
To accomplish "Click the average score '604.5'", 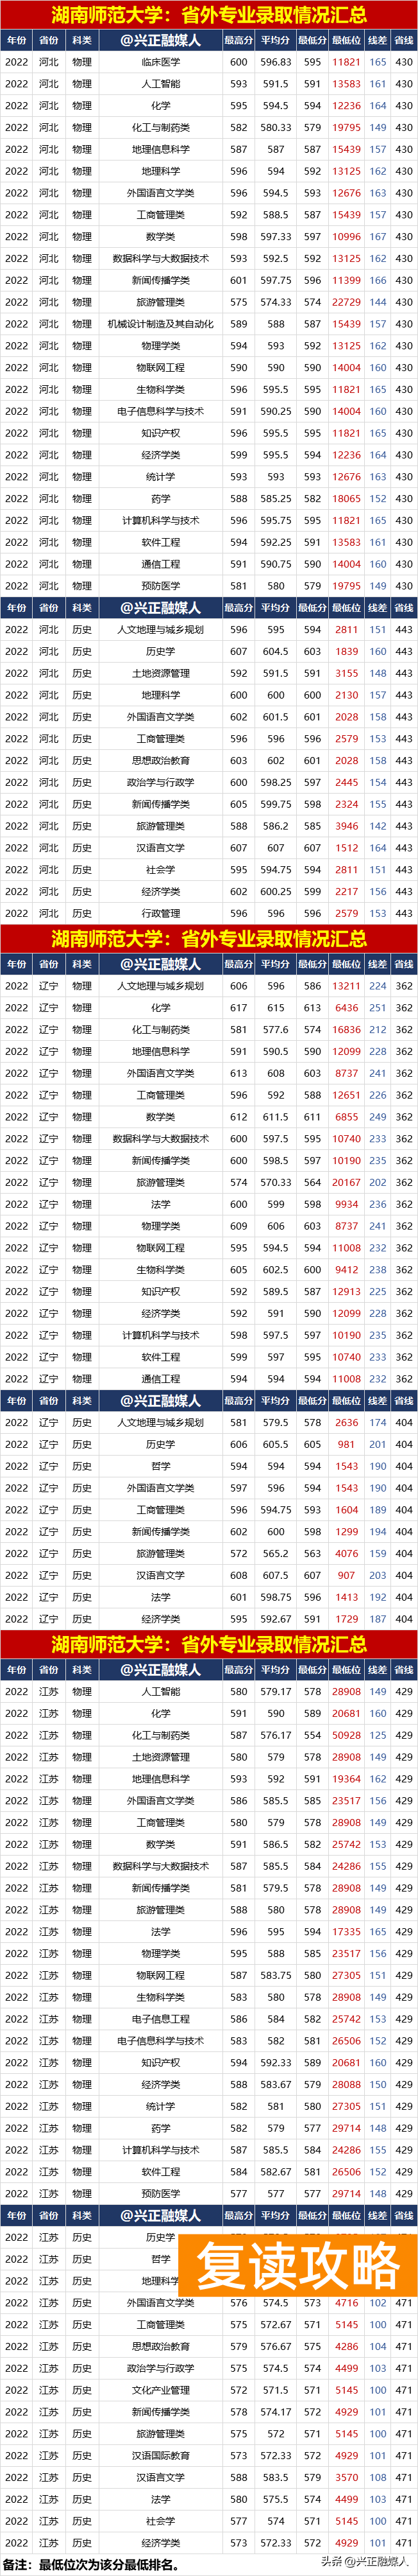I will pyautogui.click(x=276, y=651).
